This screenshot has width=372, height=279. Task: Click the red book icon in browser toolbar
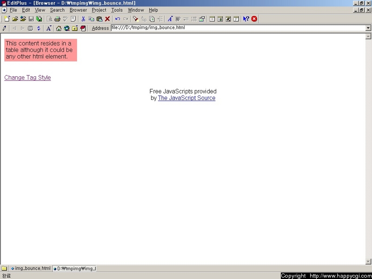pyautogui.click(x=83, y=28)
